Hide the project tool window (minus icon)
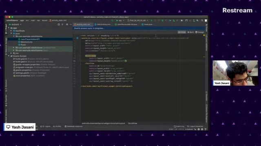Image resolution: width=261 pixels, height=146 pixels. [x=71, y=24]
